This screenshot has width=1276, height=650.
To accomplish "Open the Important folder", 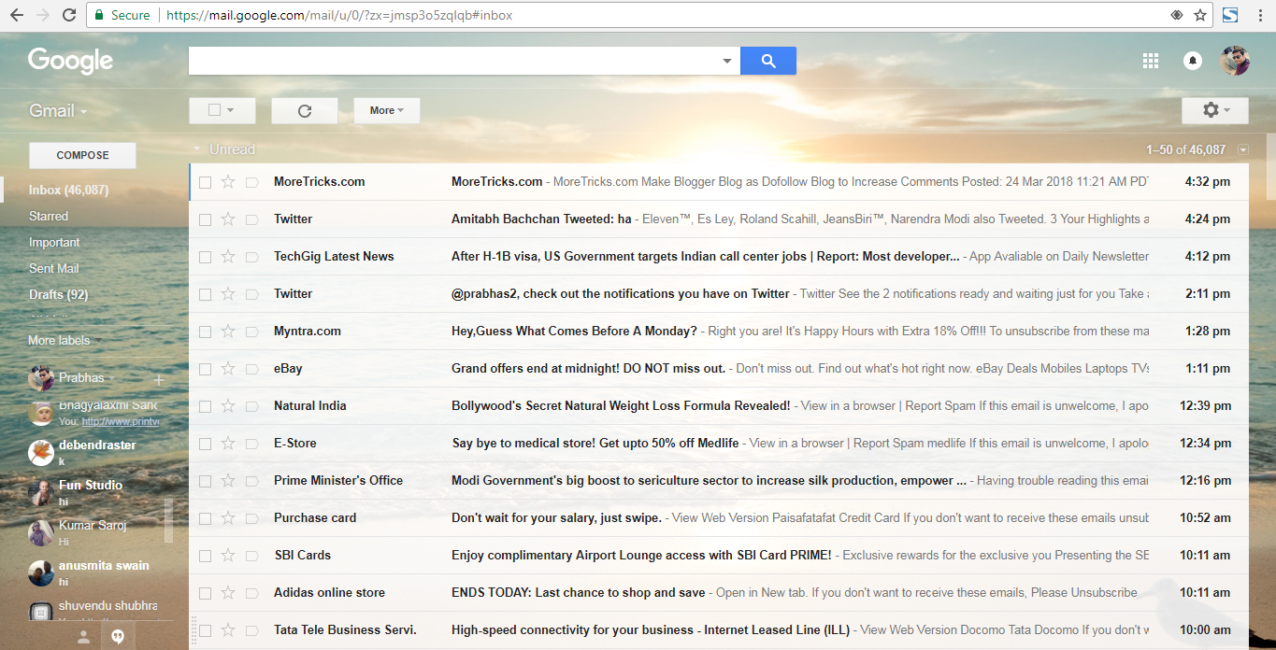I will coord(54,242).
